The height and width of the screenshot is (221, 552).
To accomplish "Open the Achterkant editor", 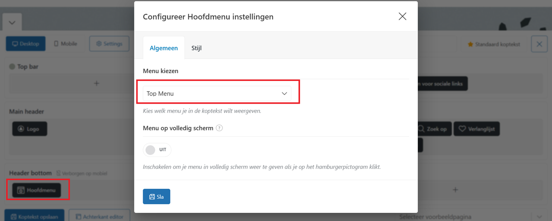I will (99, 217).
